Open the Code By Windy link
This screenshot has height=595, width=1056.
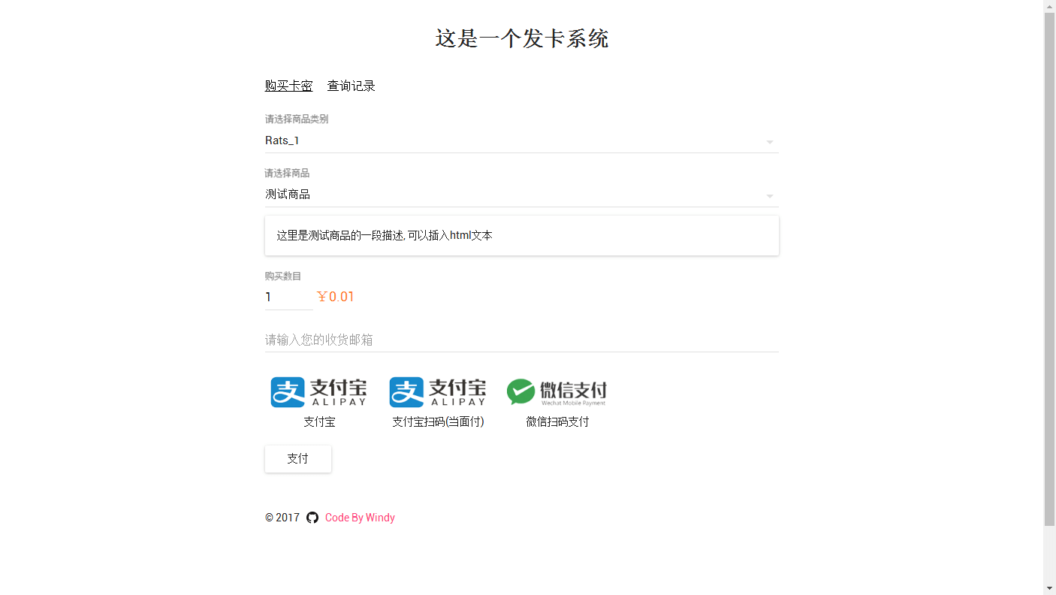pyautogui.click(x=360, y=518)
